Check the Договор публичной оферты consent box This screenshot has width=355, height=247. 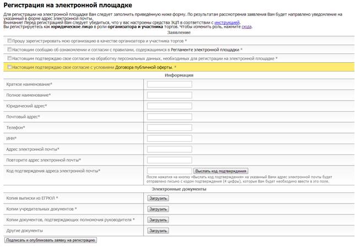[9, 67]
